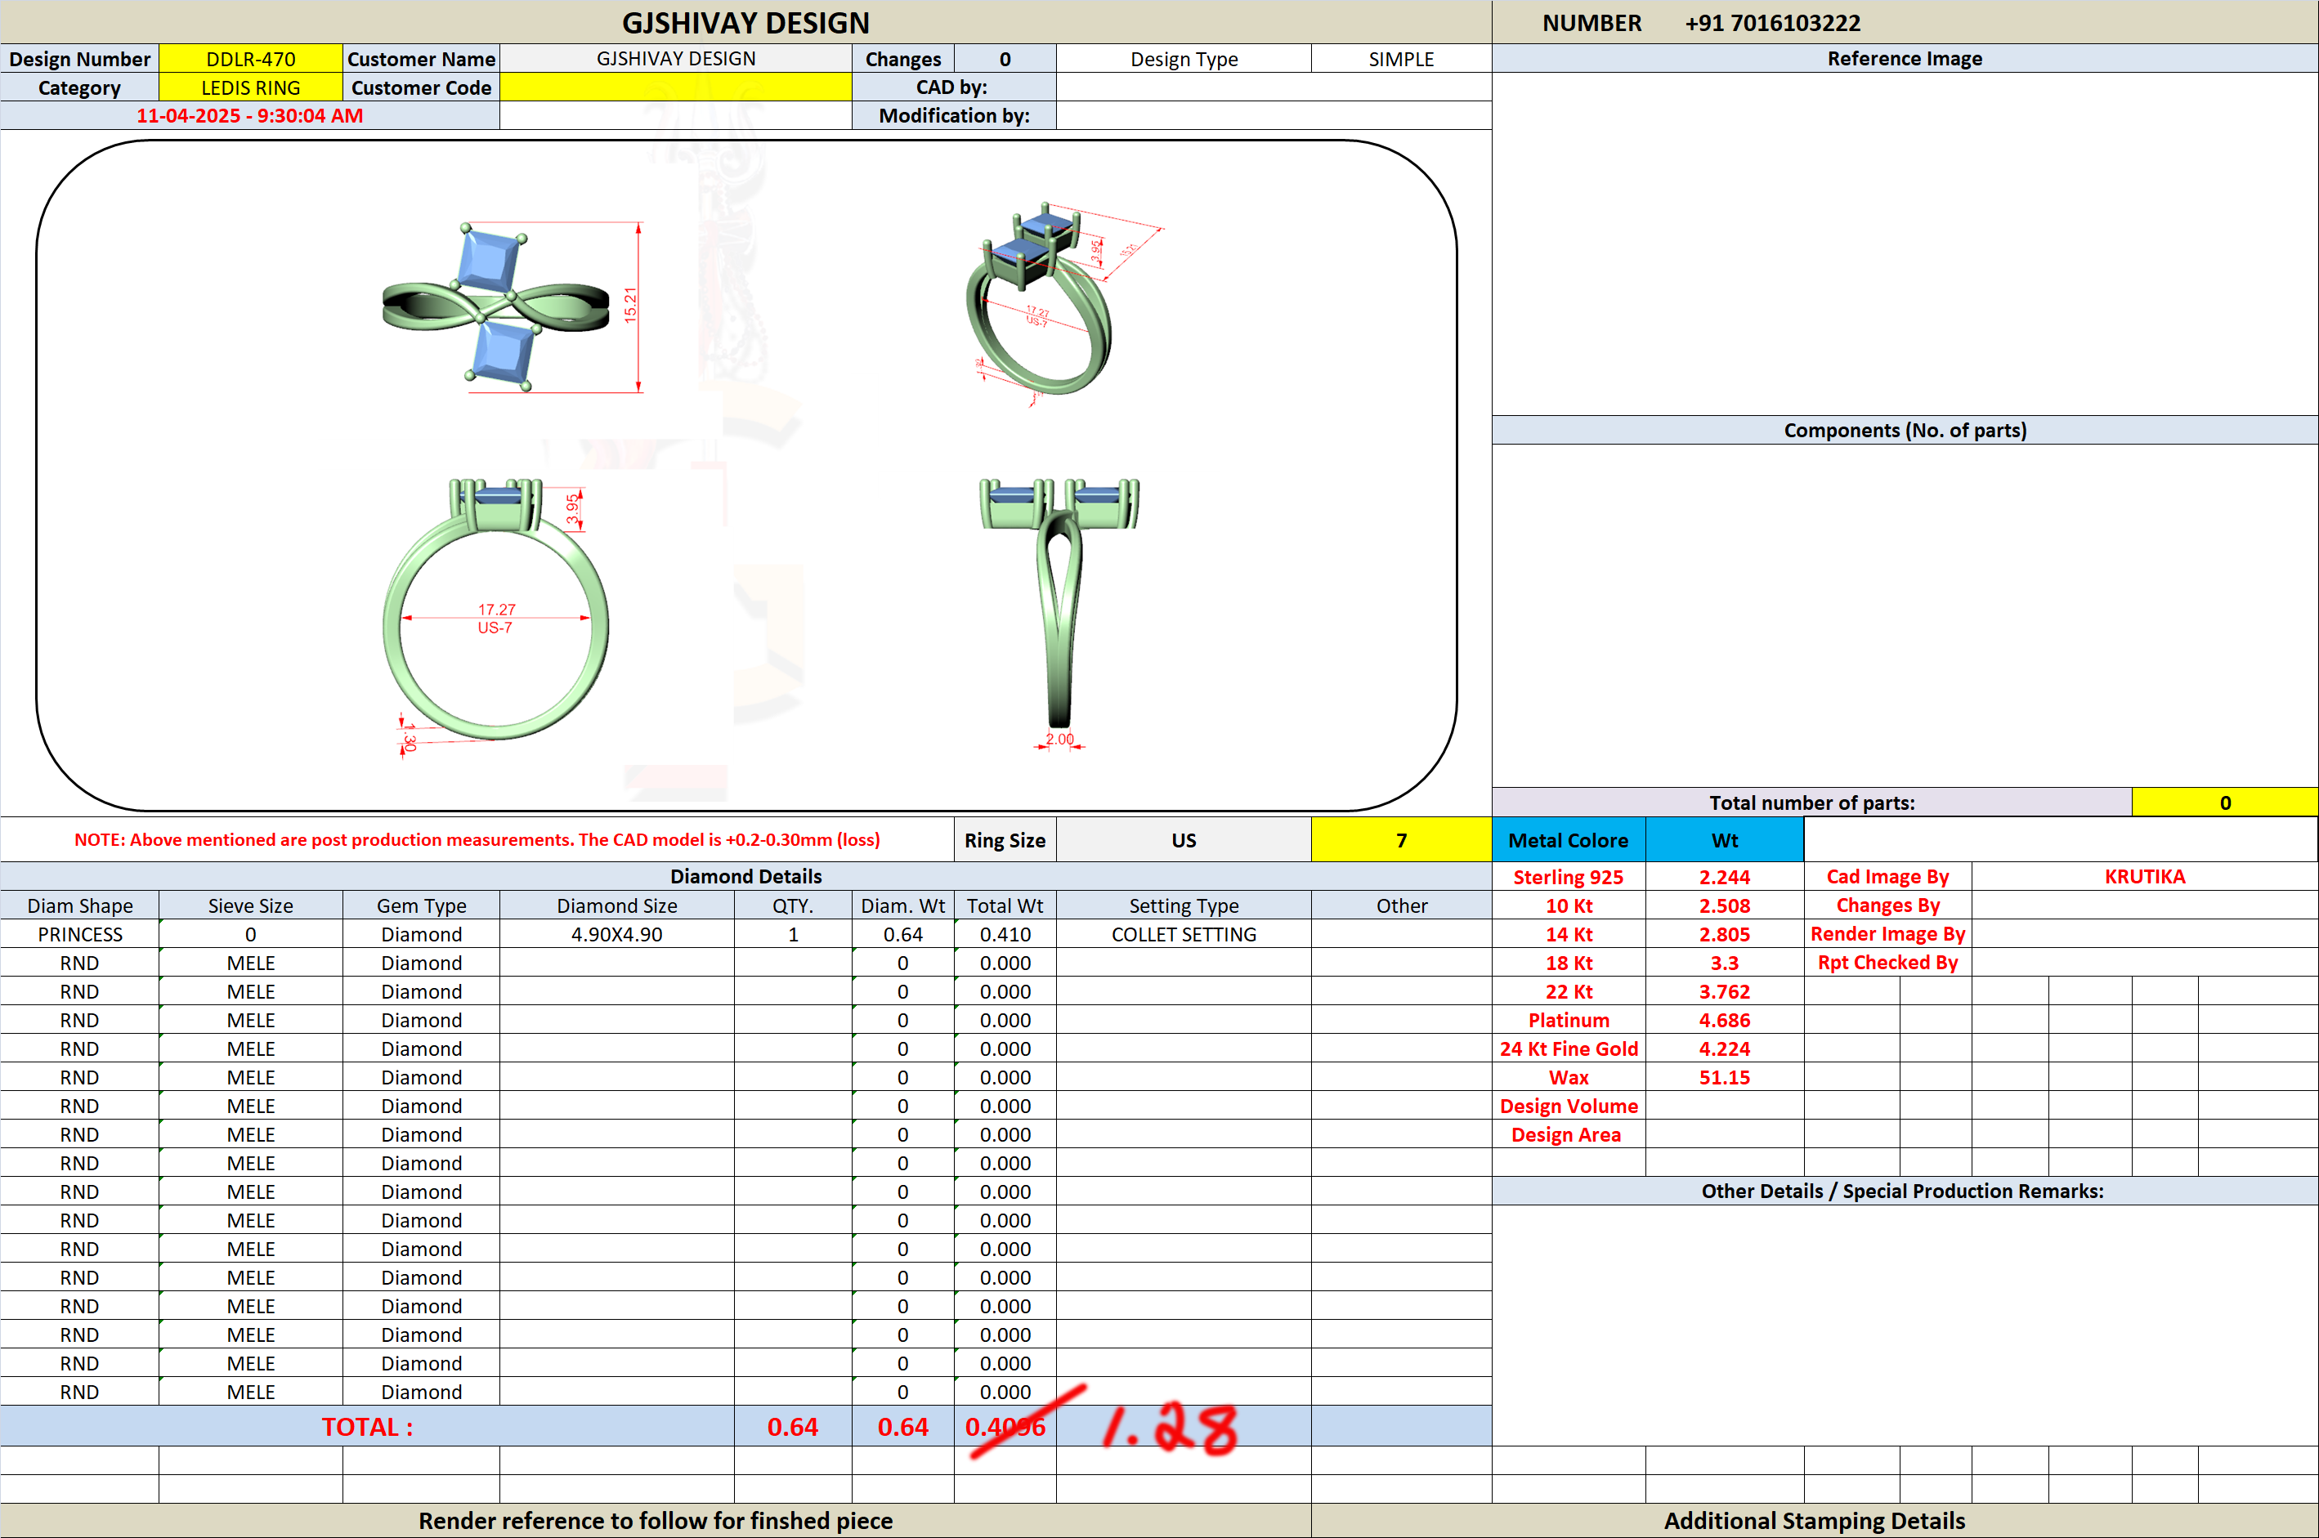The image size is (2319, 1538).
Task: Select the Sterling 925 weight 2.244
Action: tap(1725, 877)
